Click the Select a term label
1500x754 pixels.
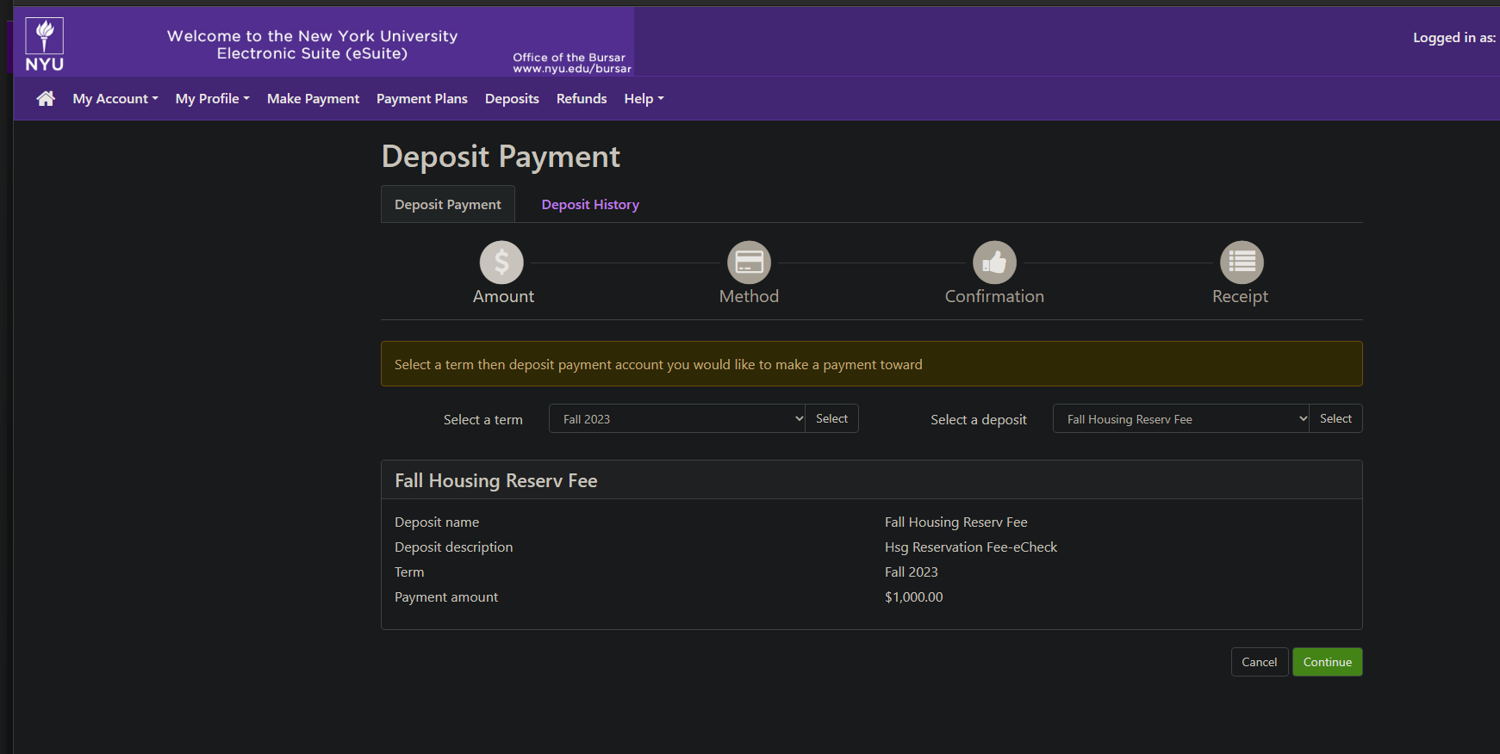click(483, 420)
